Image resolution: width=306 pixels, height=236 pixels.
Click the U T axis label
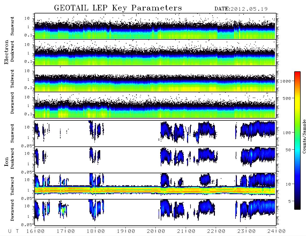pos(13,231)
